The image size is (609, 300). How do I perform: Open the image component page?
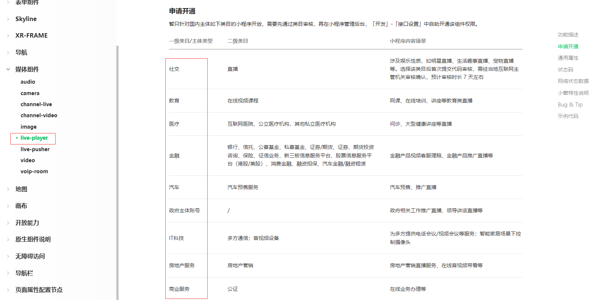pos(29,127)
